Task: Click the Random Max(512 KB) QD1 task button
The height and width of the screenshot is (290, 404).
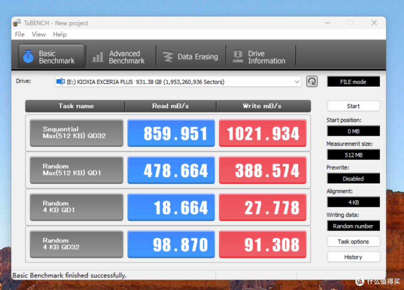Action: click(x=77, y=170)
